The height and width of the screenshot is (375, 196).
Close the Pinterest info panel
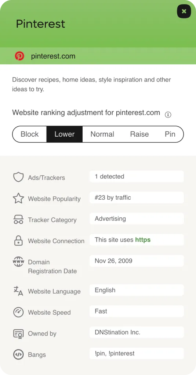(184, 11)
